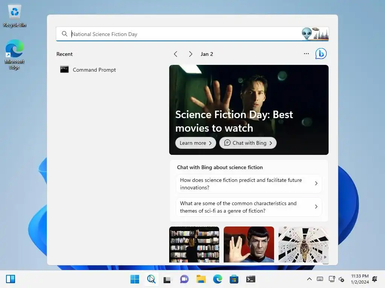Screen dimensions: 385x288
Task: Open the astronaut in white corridor thumbnail
Action: pos(303,244)
